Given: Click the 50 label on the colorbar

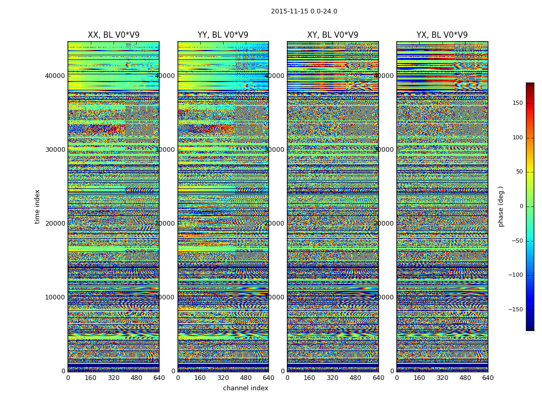Looking at the screenshot, I should point(519,172).
